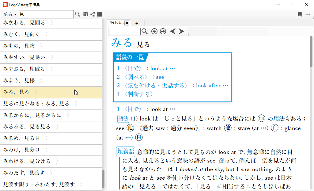Close the LogoVista window
Screen dimensions: 314x191
point(307,5)
